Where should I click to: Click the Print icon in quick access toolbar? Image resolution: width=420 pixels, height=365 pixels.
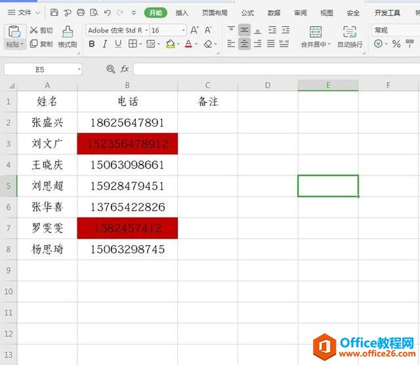point(81,12)
